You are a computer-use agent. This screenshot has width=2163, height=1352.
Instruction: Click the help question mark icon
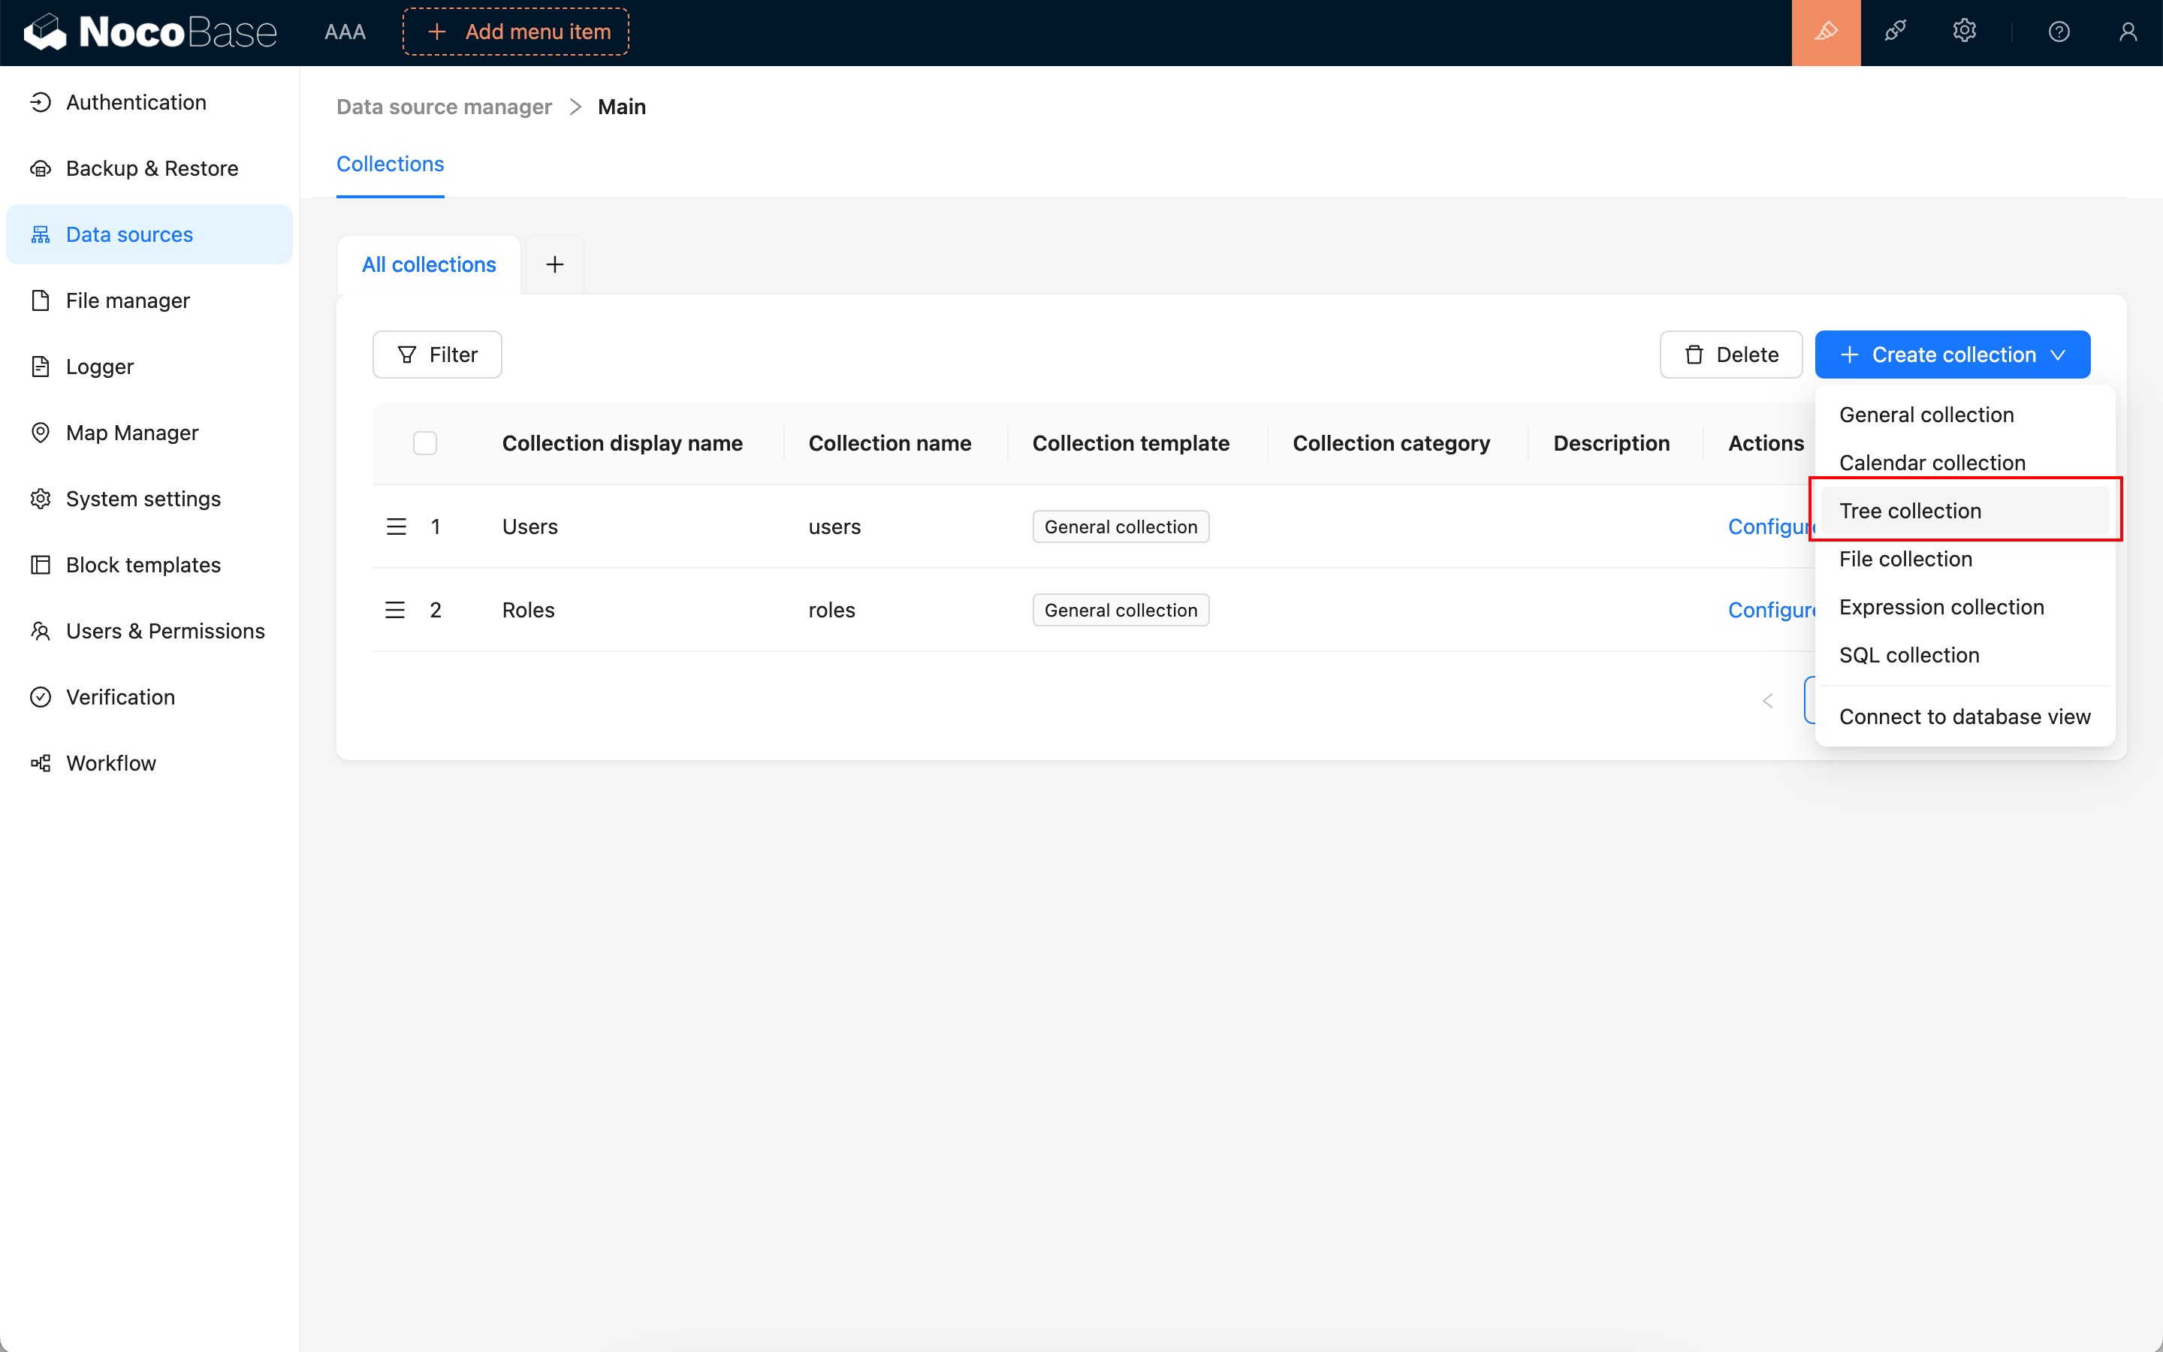pyautogui.click(x=2059, y=32)
